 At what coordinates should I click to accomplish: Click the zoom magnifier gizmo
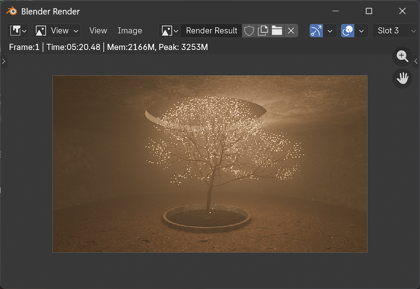[402, 57]
